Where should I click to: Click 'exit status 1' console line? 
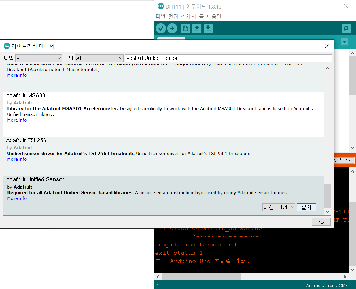(179, 253)
